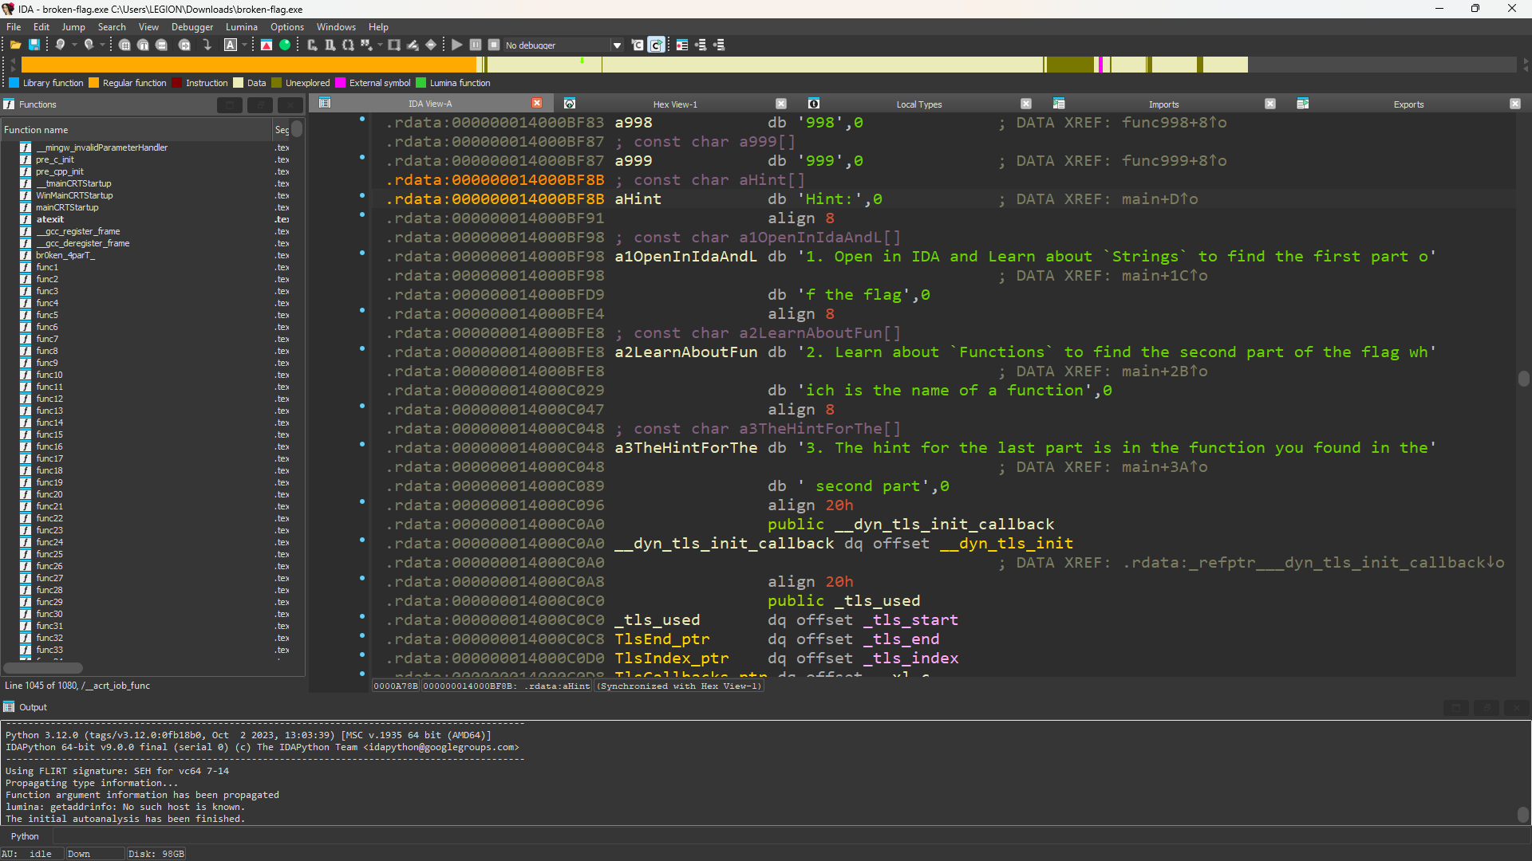The height and width of the screenshot is (861, 1532).
Task: Sort by the Function name column header
Action: [136, 130]
